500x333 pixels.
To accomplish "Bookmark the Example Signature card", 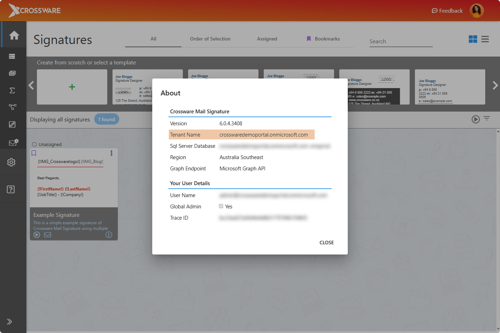I will coord(34,153).
